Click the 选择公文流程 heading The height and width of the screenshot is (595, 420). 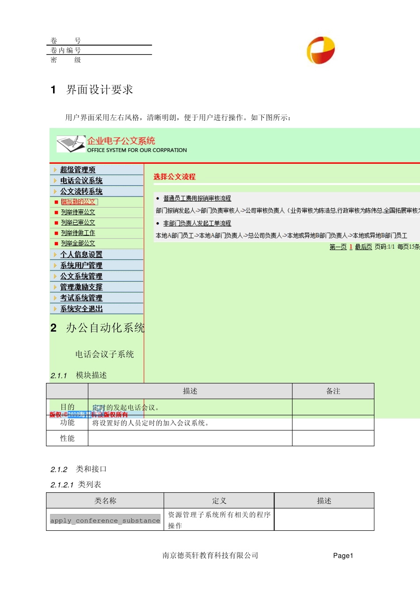pyautogui.click(x=175, y=177)
